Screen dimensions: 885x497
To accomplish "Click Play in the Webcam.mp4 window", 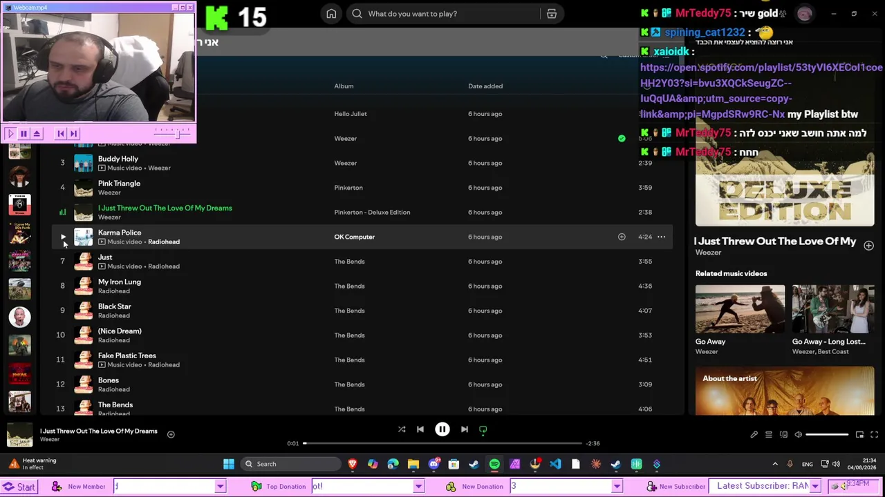I will point(10,134).
